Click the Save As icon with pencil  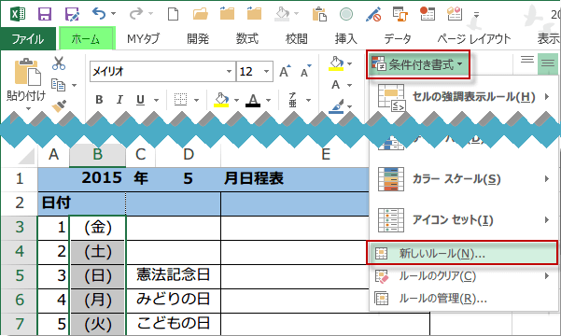(72, 14)
